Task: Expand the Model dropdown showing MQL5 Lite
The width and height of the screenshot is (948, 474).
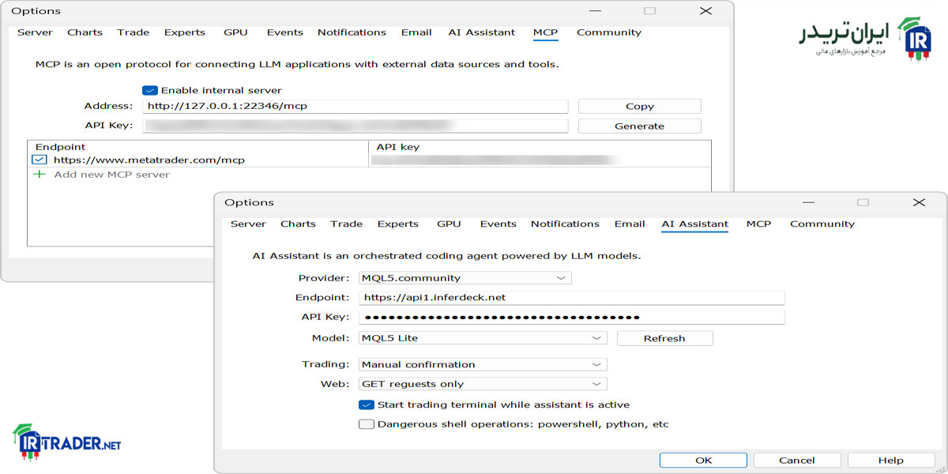Action: click(483, 338)
